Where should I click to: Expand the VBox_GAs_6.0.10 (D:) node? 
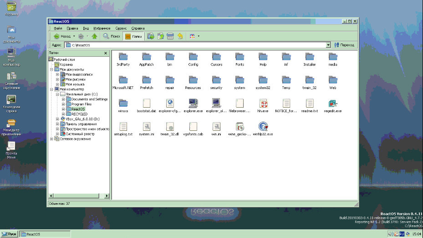(57, 119)
